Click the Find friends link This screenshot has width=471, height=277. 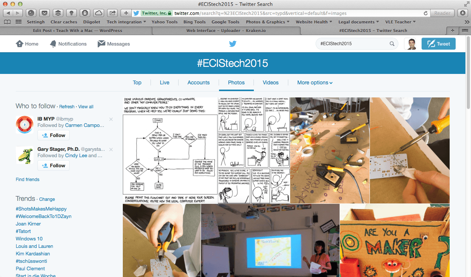pos(27,180)
